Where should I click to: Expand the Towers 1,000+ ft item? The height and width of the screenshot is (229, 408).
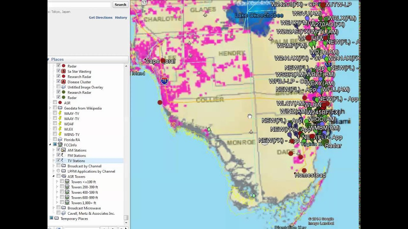click(x=57, y=203)
